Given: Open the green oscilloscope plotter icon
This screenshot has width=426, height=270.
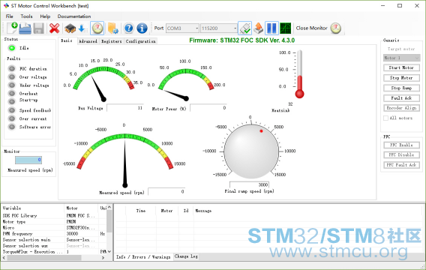Looking at the screenshot, I should tap(285, 28).
